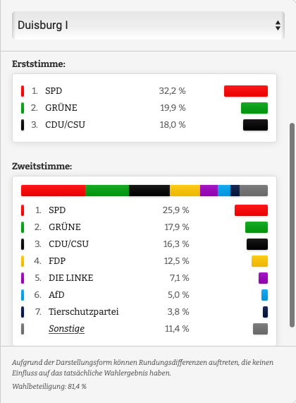
Task: Select the GRÜNE row under Erststimme
Action: [144, 108]
